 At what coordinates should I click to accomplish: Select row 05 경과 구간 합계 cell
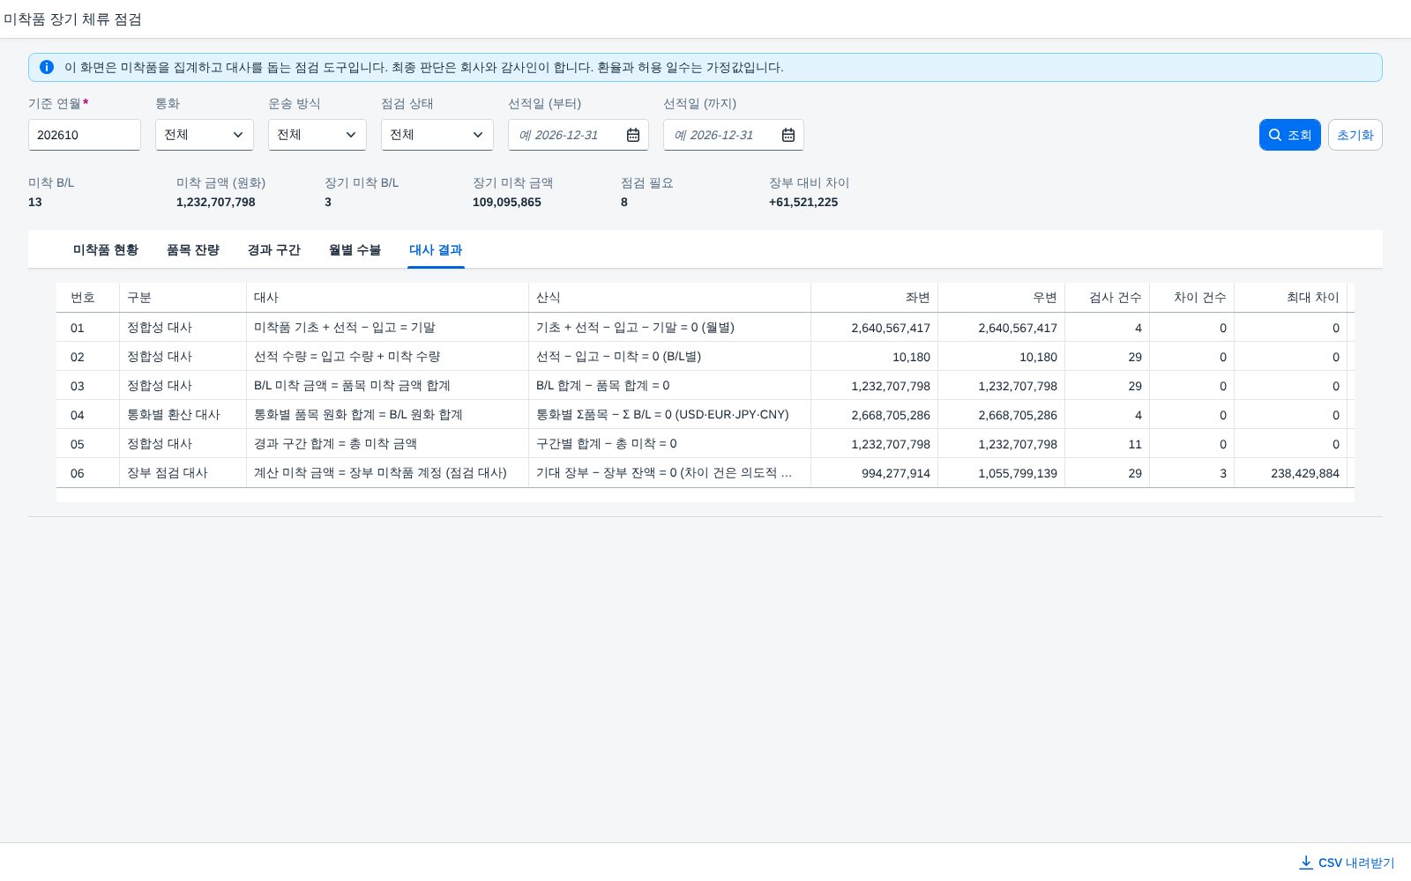point(388,444)
